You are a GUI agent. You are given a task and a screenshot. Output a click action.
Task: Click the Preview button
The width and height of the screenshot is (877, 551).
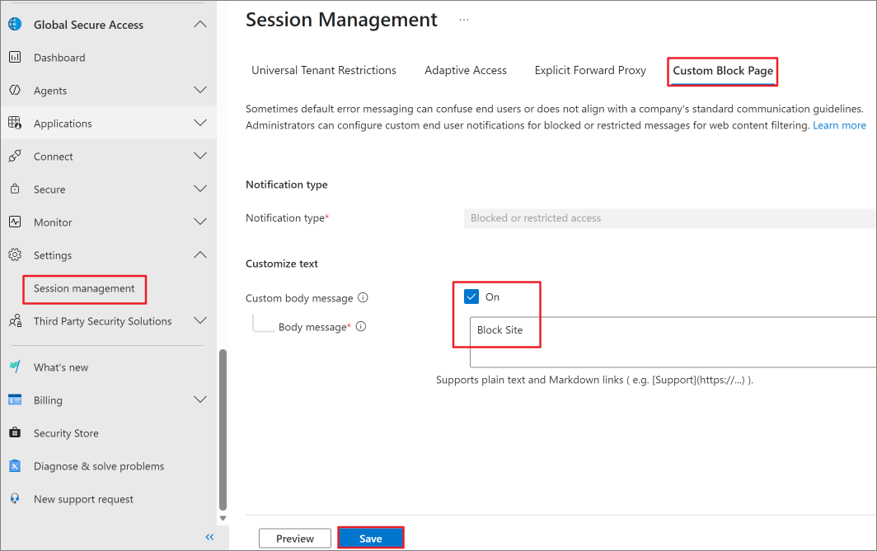click(295, 538)
